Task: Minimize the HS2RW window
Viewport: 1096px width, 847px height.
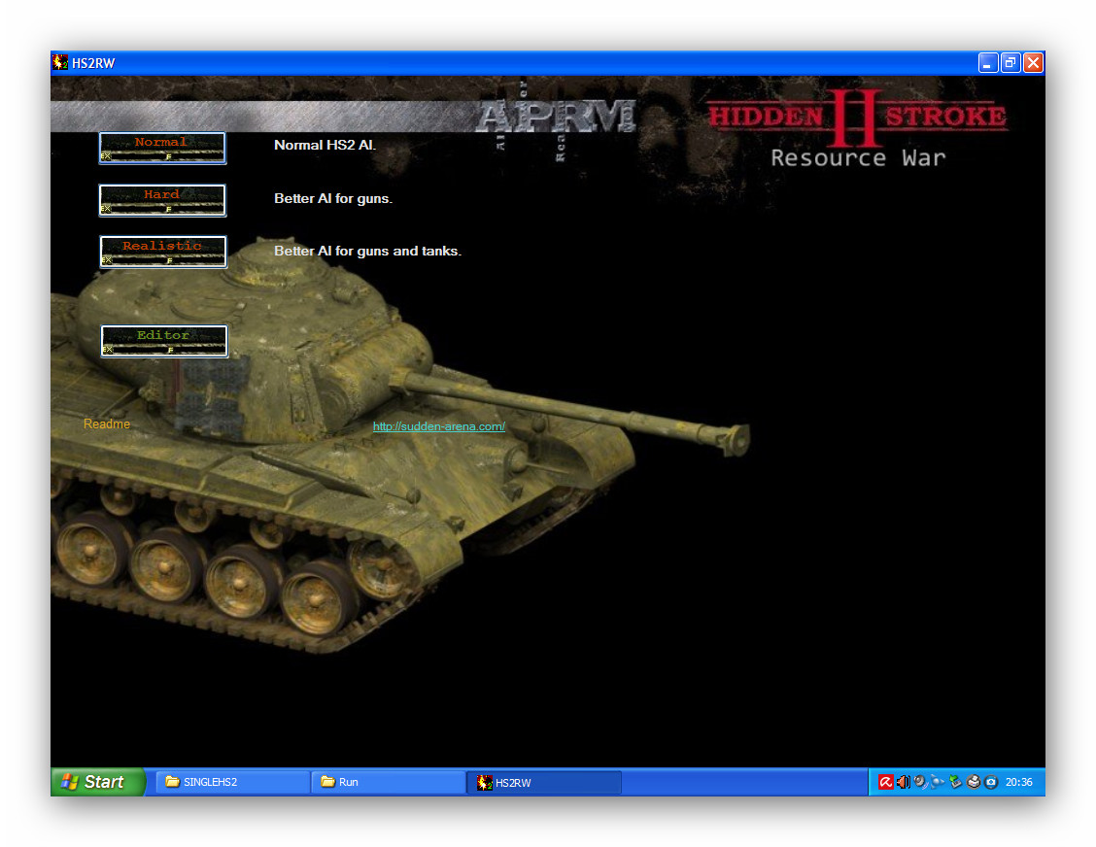Action: tap(987, 63)
